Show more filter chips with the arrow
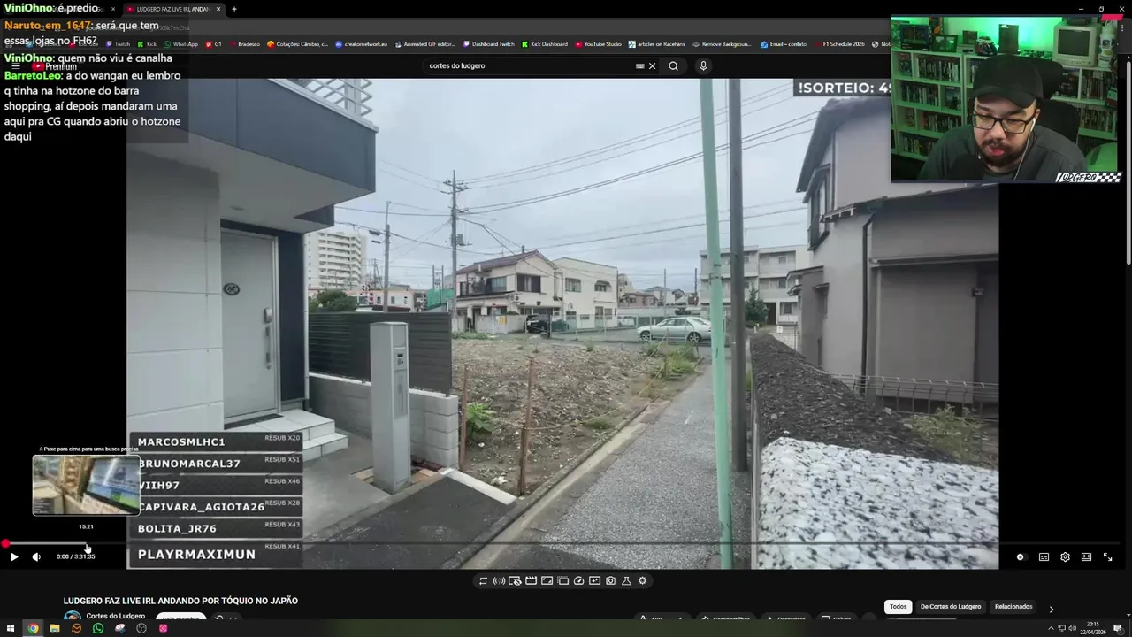This screenshot has width=1132, height=637. (x=1051, y=609)
